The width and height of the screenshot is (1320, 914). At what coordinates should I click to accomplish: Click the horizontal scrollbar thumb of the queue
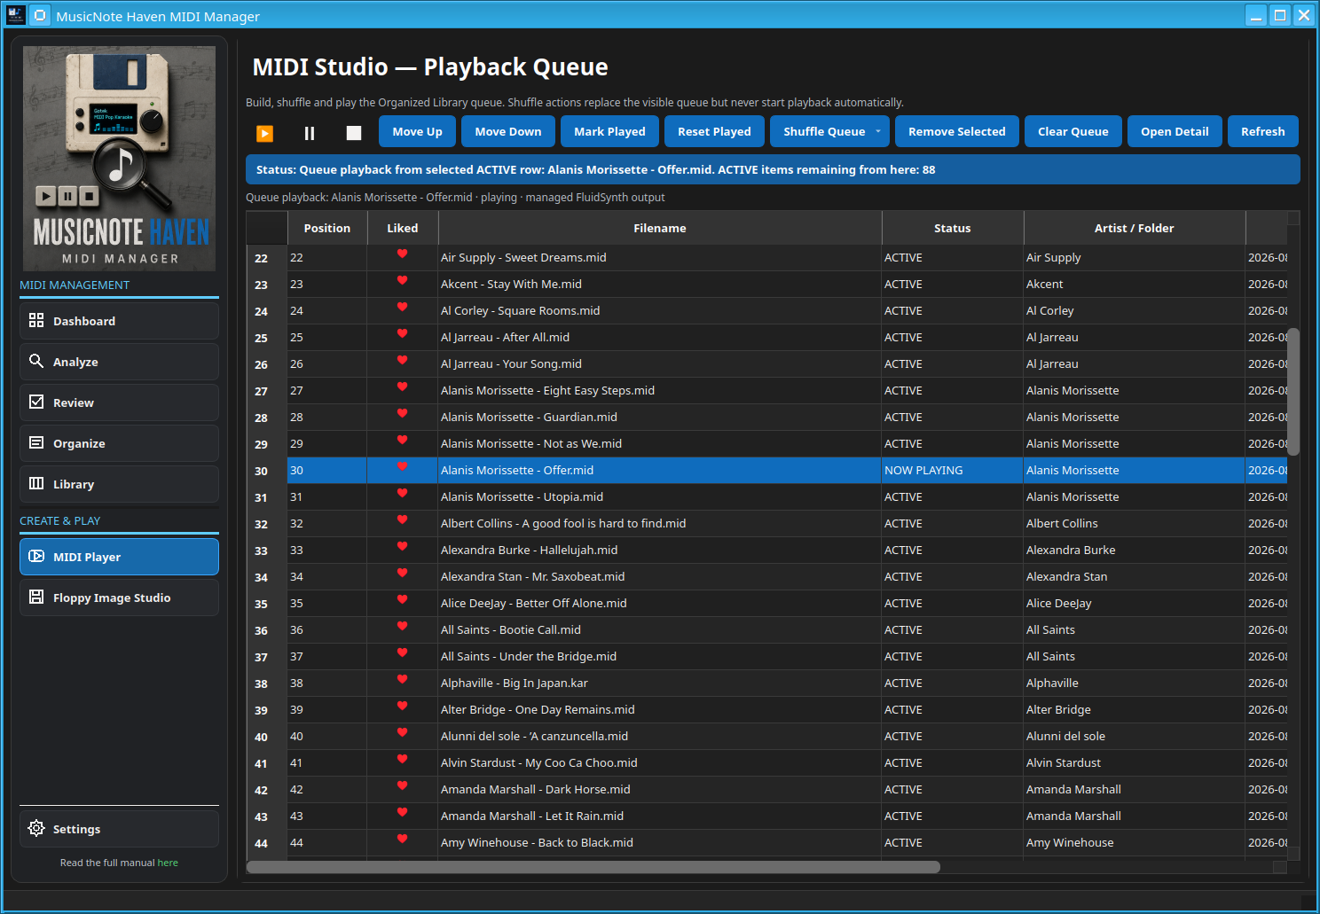(x=593, y=867)
